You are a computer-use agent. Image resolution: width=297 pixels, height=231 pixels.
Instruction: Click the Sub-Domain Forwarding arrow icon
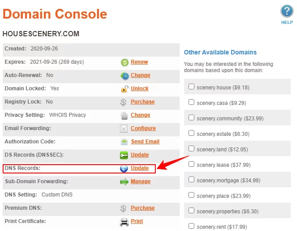124,182
